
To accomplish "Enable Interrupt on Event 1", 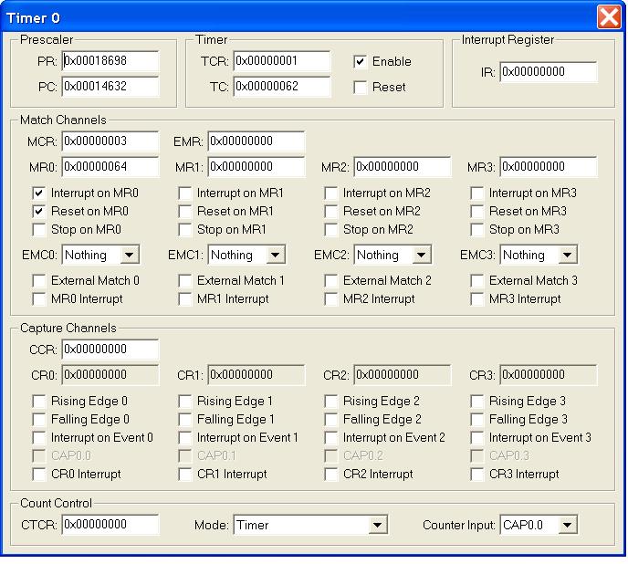I will pos(184,438).
